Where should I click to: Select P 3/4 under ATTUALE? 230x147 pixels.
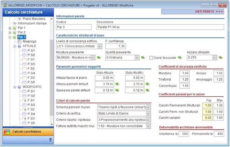[x=31, y=73]
